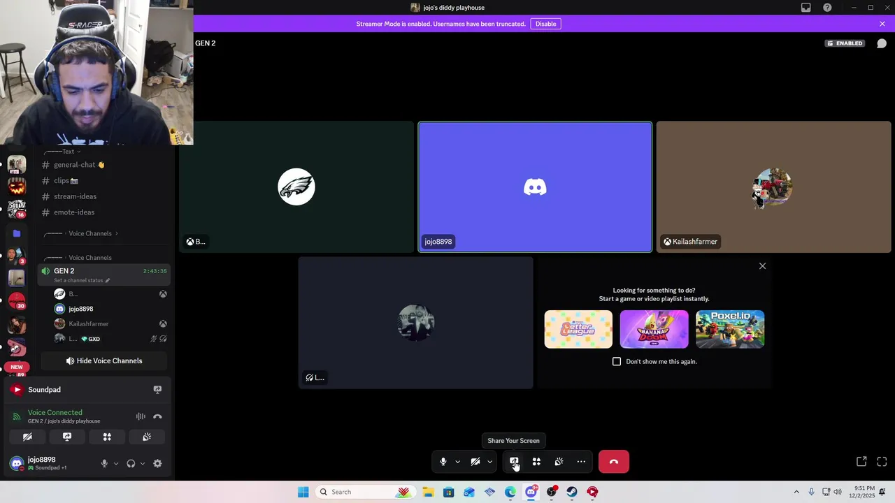Open soundboard from sidebar voice panel
Screen dimensions: 895x503
147,437
